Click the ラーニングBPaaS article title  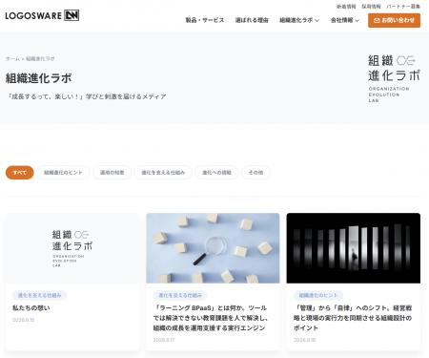coord(211,318)
